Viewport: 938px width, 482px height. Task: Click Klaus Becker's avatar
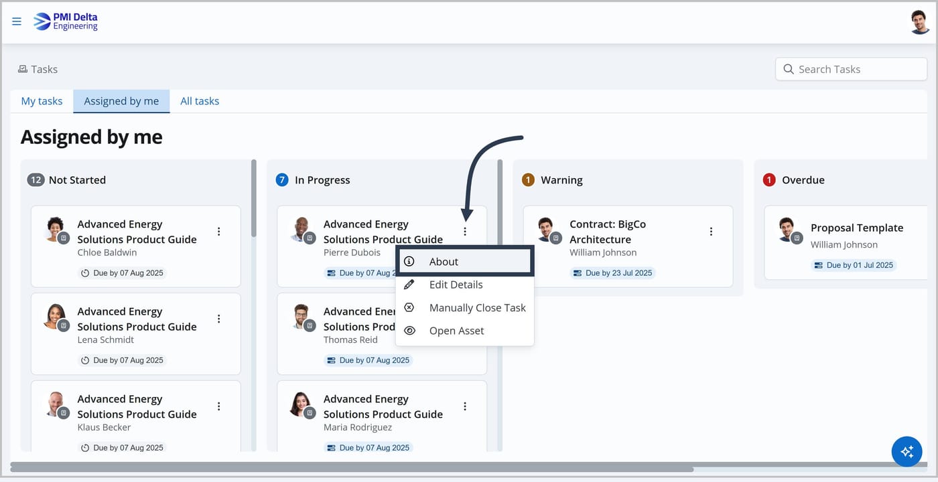click(x=55, y=404)
